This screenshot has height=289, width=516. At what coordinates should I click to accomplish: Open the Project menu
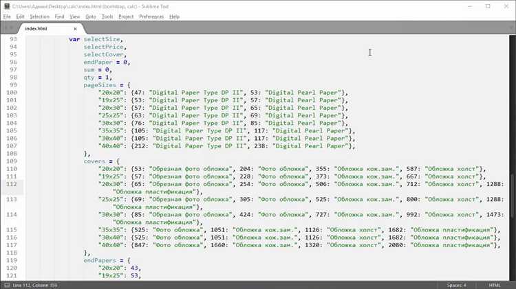pos(126,16)
